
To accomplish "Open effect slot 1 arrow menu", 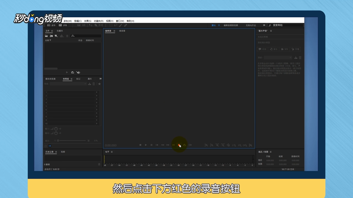I will (97, 92).
